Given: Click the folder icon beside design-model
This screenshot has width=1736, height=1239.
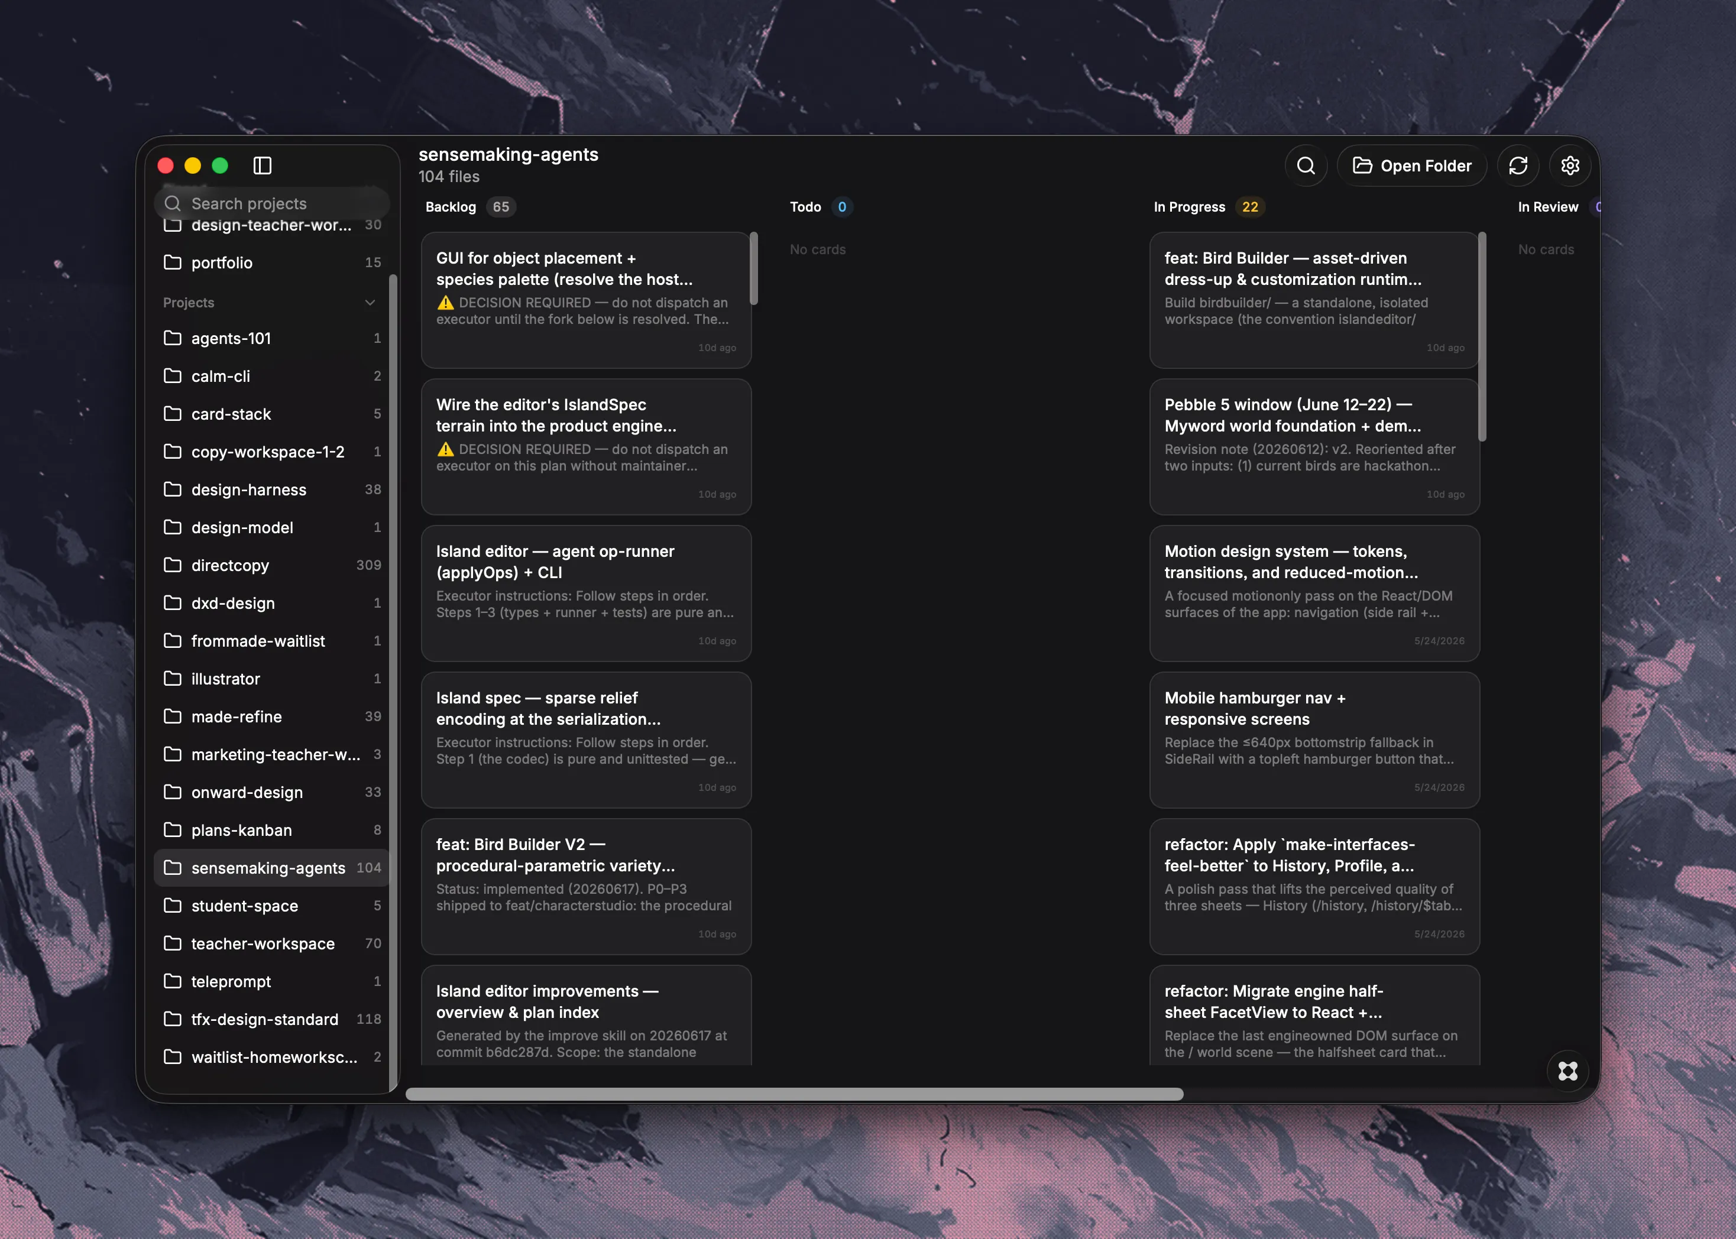Looking at the screenshot, I should click(173, 527).
